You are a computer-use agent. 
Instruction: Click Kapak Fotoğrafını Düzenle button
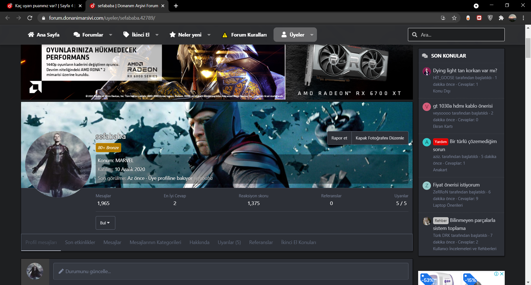tap(380, 138)
